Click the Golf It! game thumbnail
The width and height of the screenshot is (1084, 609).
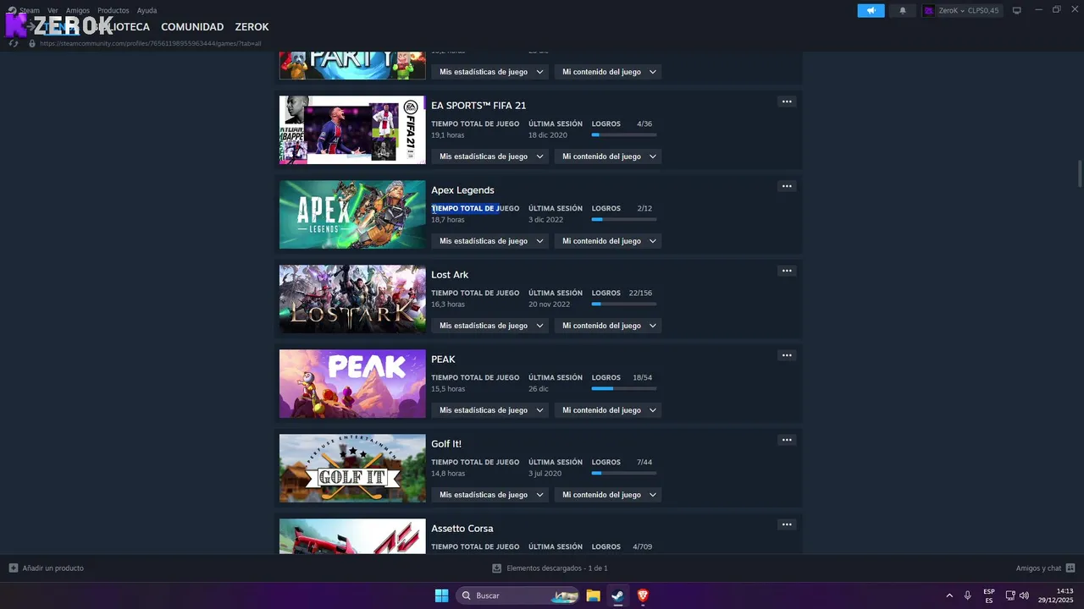point(352,468)
